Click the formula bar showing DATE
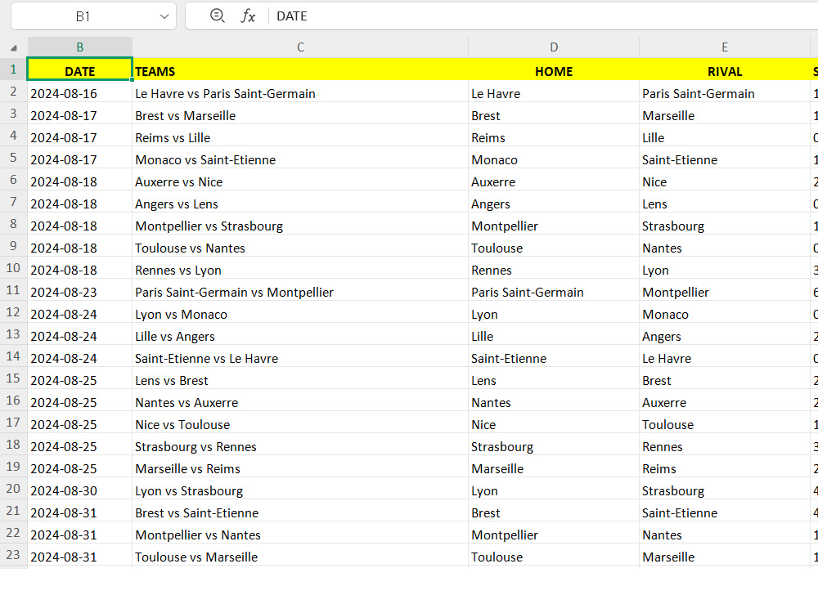The width and height of the screenshot is (818, 613). click(542, 16)
